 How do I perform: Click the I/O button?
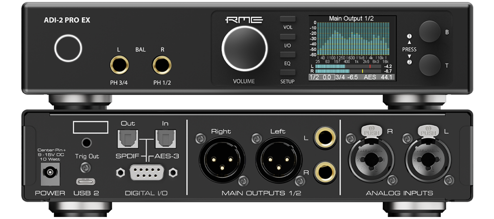pos(288,37)
